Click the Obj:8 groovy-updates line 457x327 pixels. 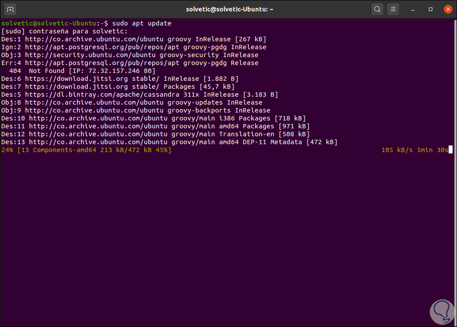pyautogui.click(x=132, y=102)
